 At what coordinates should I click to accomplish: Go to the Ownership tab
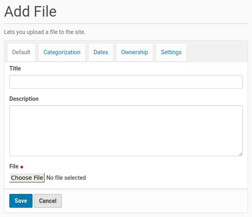[134, 52]
